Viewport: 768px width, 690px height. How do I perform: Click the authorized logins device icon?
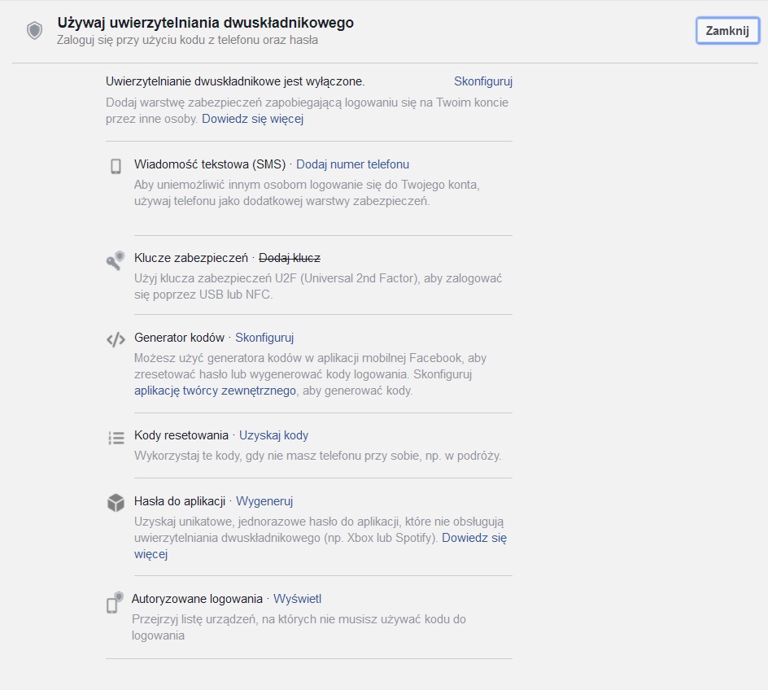pos(115,602)
